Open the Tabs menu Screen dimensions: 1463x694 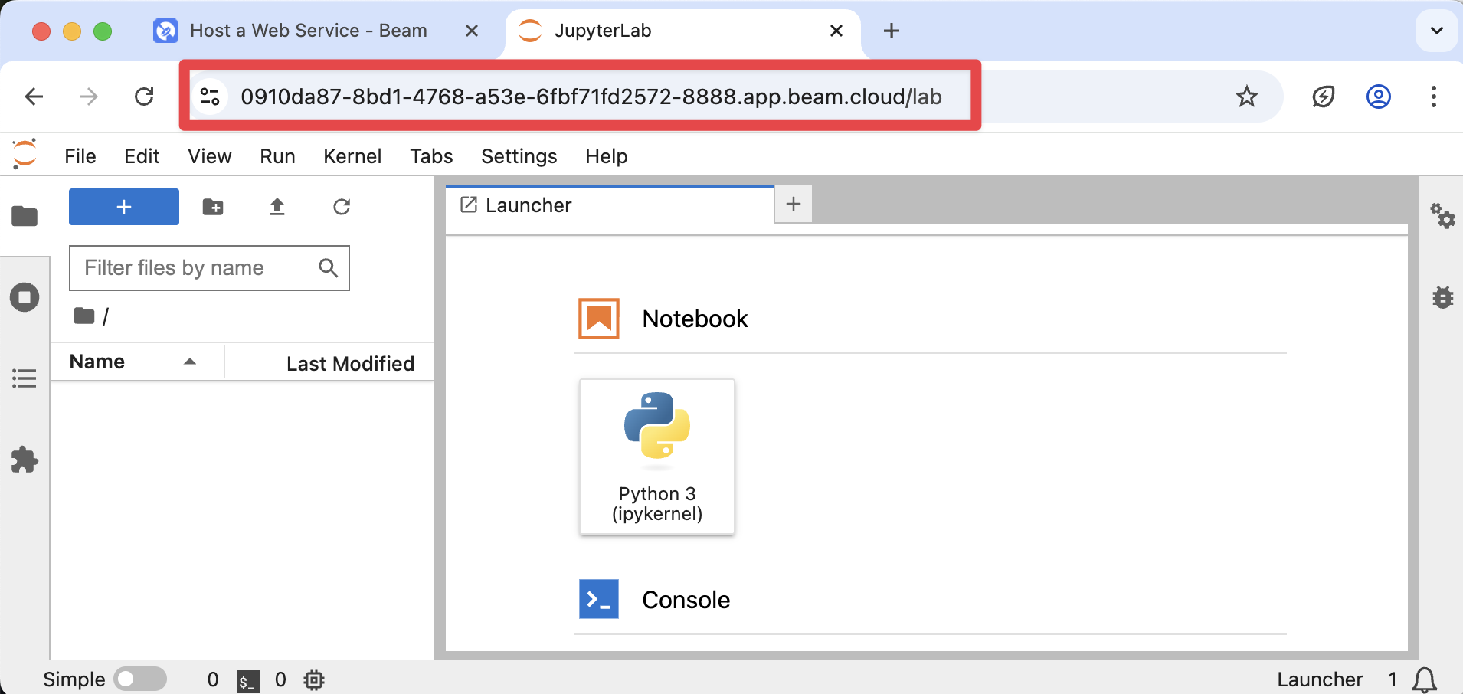(431, 156)
